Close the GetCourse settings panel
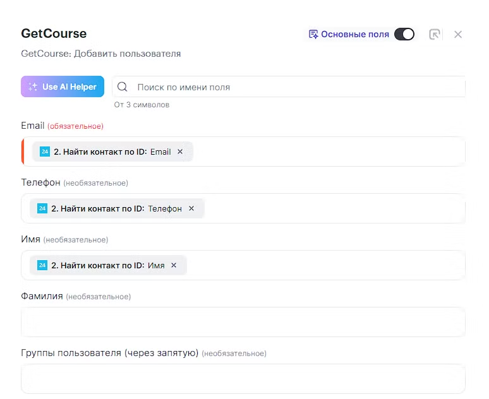The image size is (489, 399). (458, 34)
